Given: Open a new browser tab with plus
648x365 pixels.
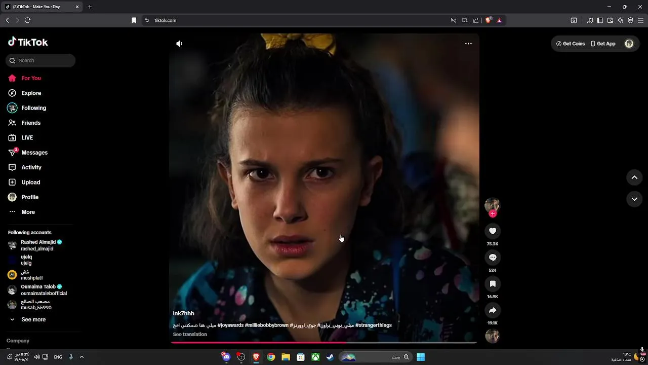Looking at the screenshot, I should (x=90, y=7).
